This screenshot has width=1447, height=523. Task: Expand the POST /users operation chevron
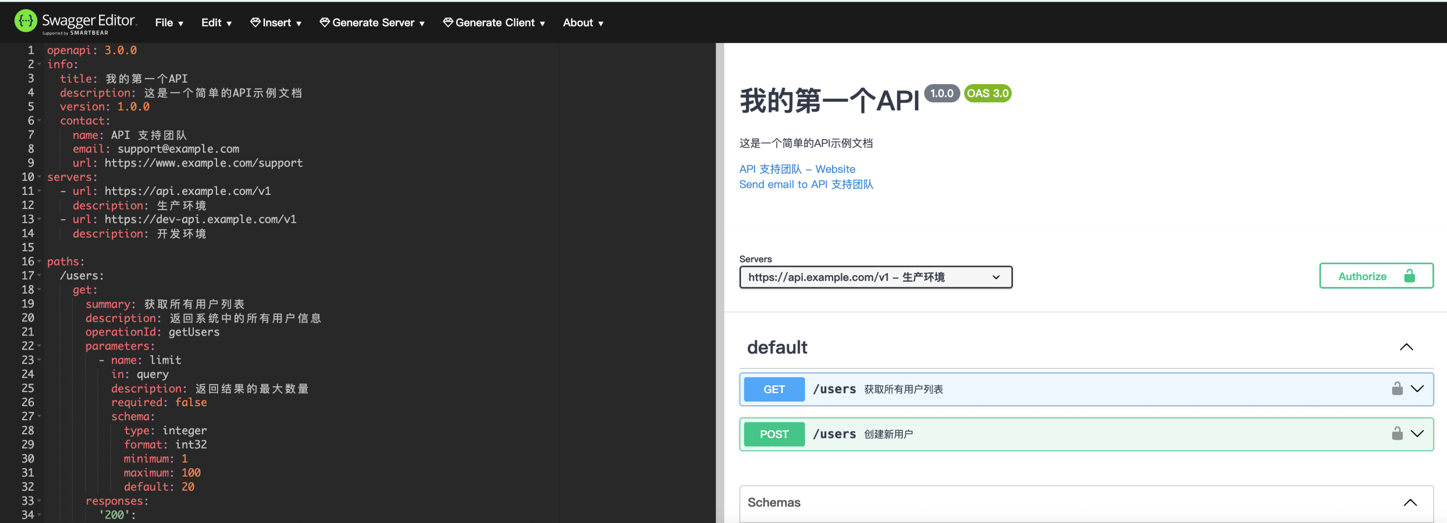coord(1417,434)
